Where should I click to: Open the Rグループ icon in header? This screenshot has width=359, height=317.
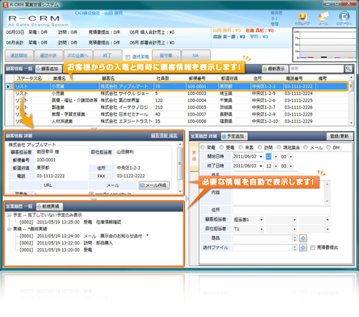pos(302,18)
